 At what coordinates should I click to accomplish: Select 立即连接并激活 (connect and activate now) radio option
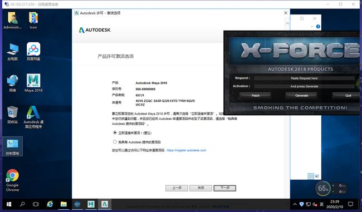pyautogui.click(x=115, y=132)
